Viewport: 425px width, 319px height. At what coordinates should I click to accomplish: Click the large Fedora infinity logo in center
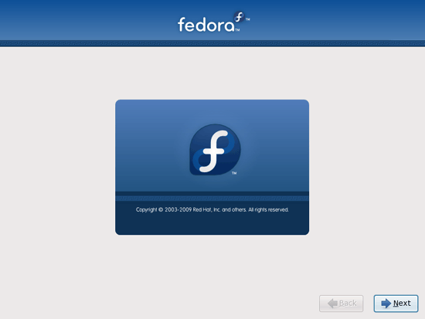click(215, 150)
